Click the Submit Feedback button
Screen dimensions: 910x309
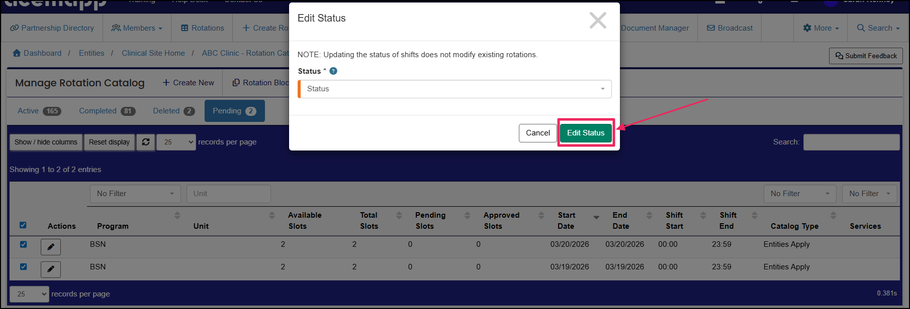[866, 56]
